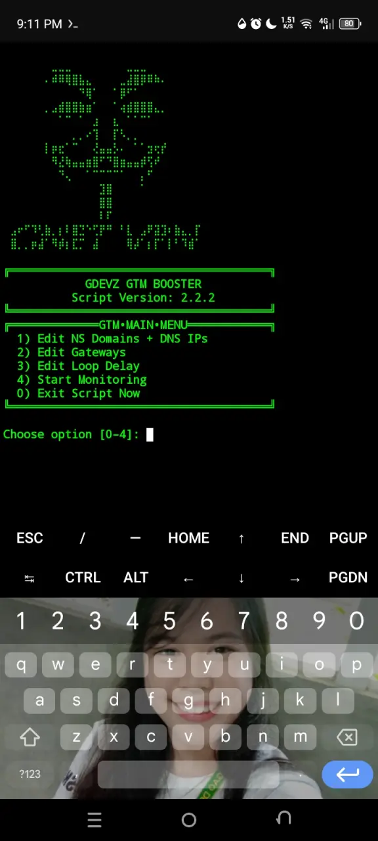
Task: Tap number 9 on keyboard
Action: [x=319, y=621]
